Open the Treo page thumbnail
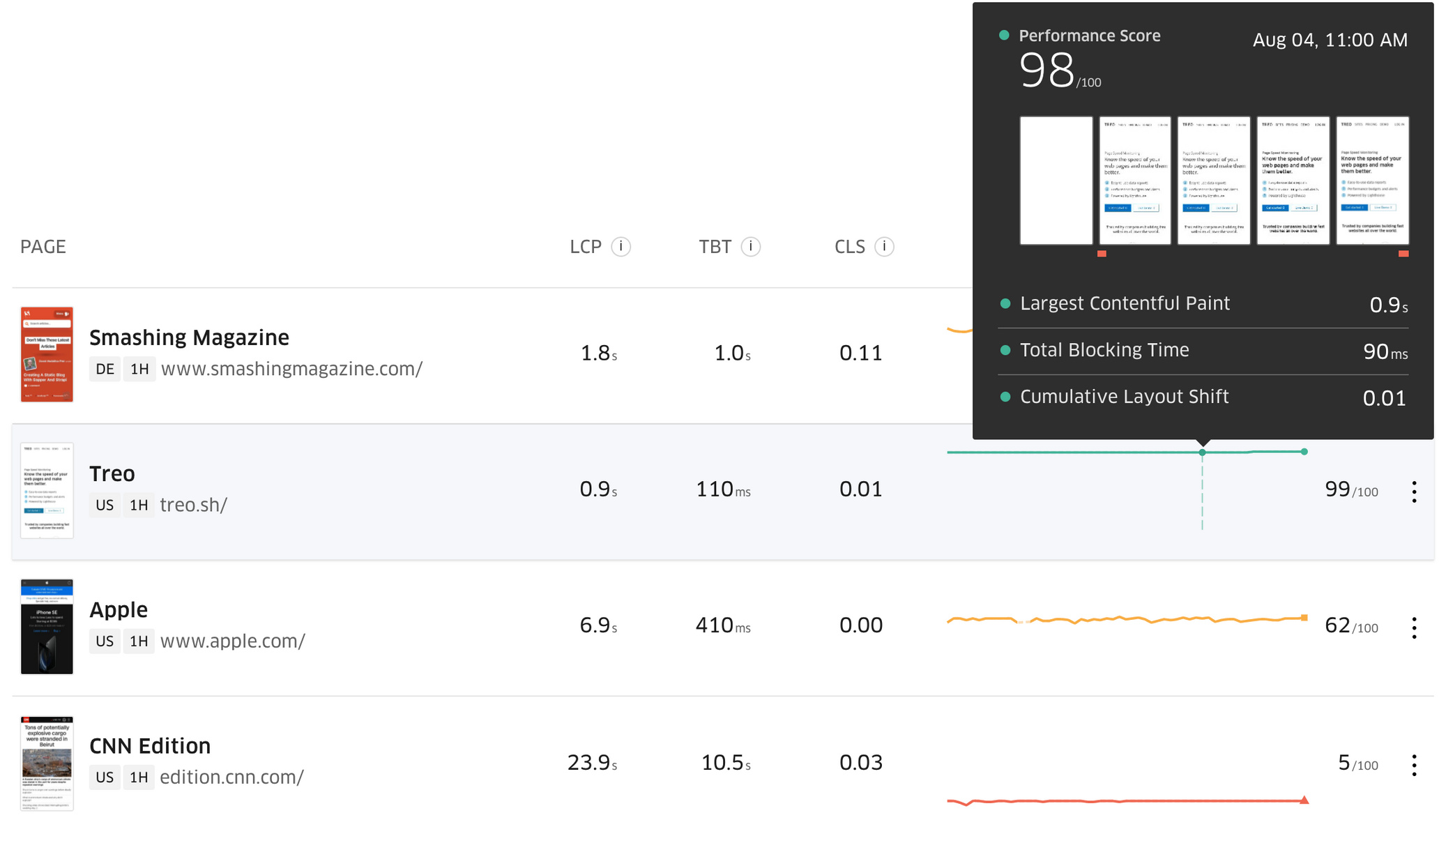1439x852 pixels. coord(47,490)
